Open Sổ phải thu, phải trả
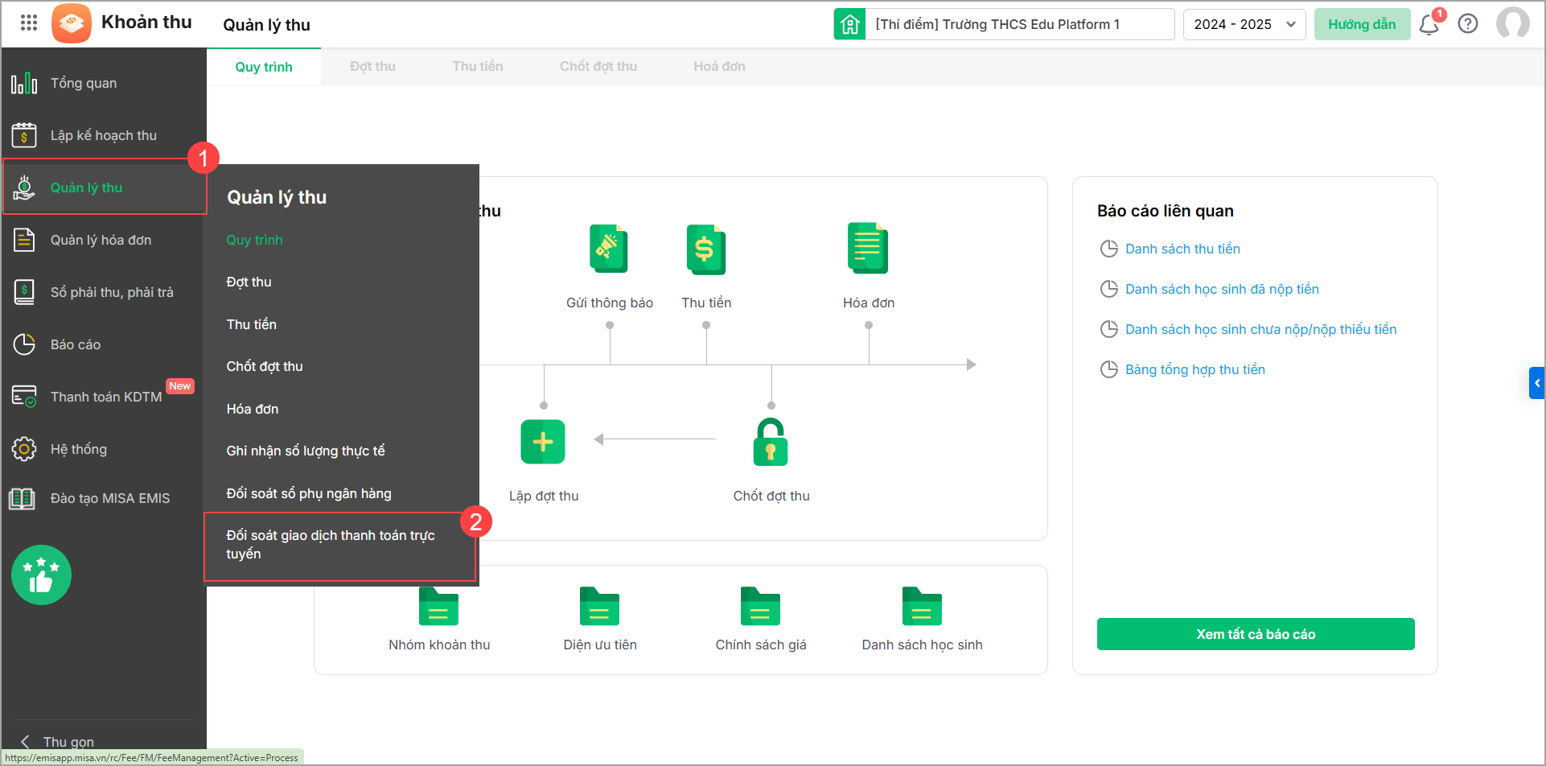The height and width of the screenshot is (766, 1546). tap(104, 292)
